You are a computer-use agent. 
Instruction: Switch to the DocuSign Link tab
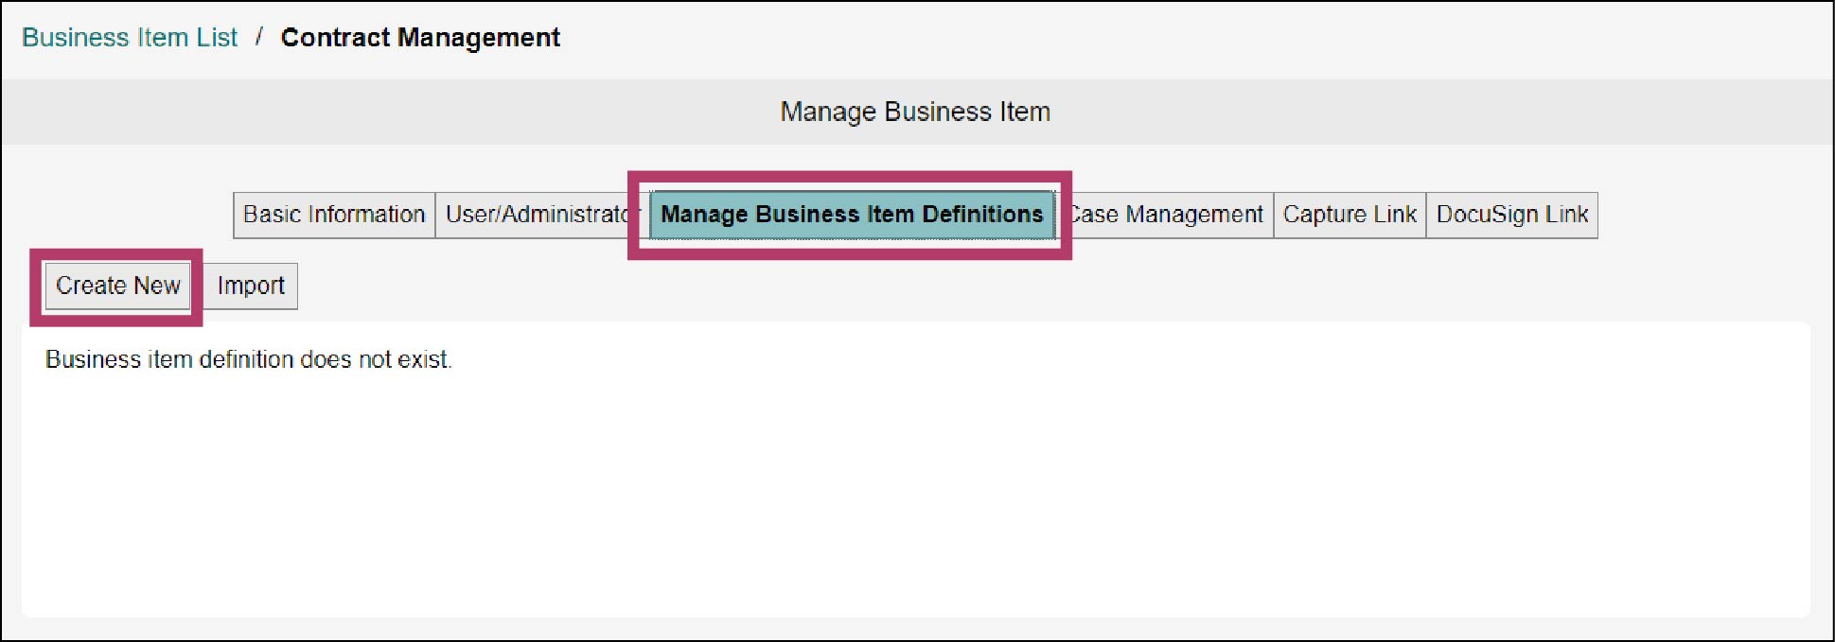pos(1512,215)
